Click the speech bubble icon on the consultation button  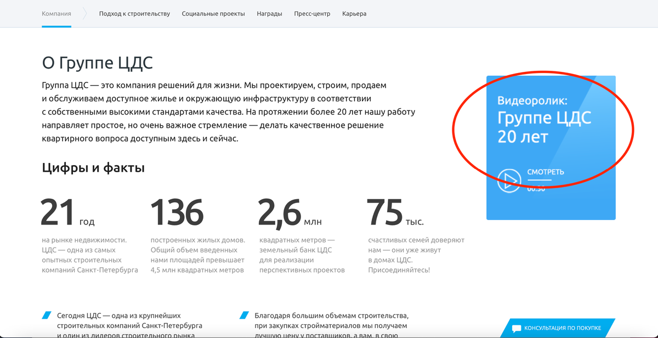tap(516, 329)
